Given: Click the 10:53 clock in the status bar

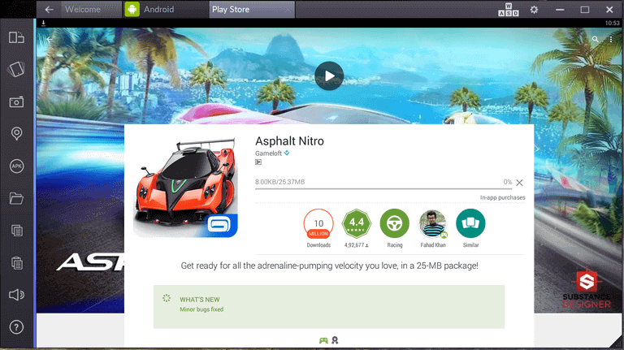Looking at the screenshot, I should (x=612, y=23).
